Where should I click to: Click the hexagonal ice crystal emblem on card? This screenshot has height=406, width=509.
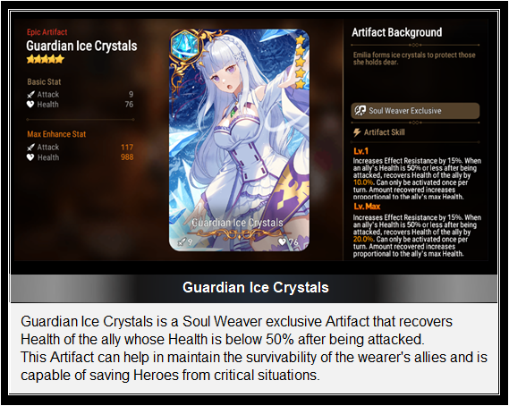184,46
